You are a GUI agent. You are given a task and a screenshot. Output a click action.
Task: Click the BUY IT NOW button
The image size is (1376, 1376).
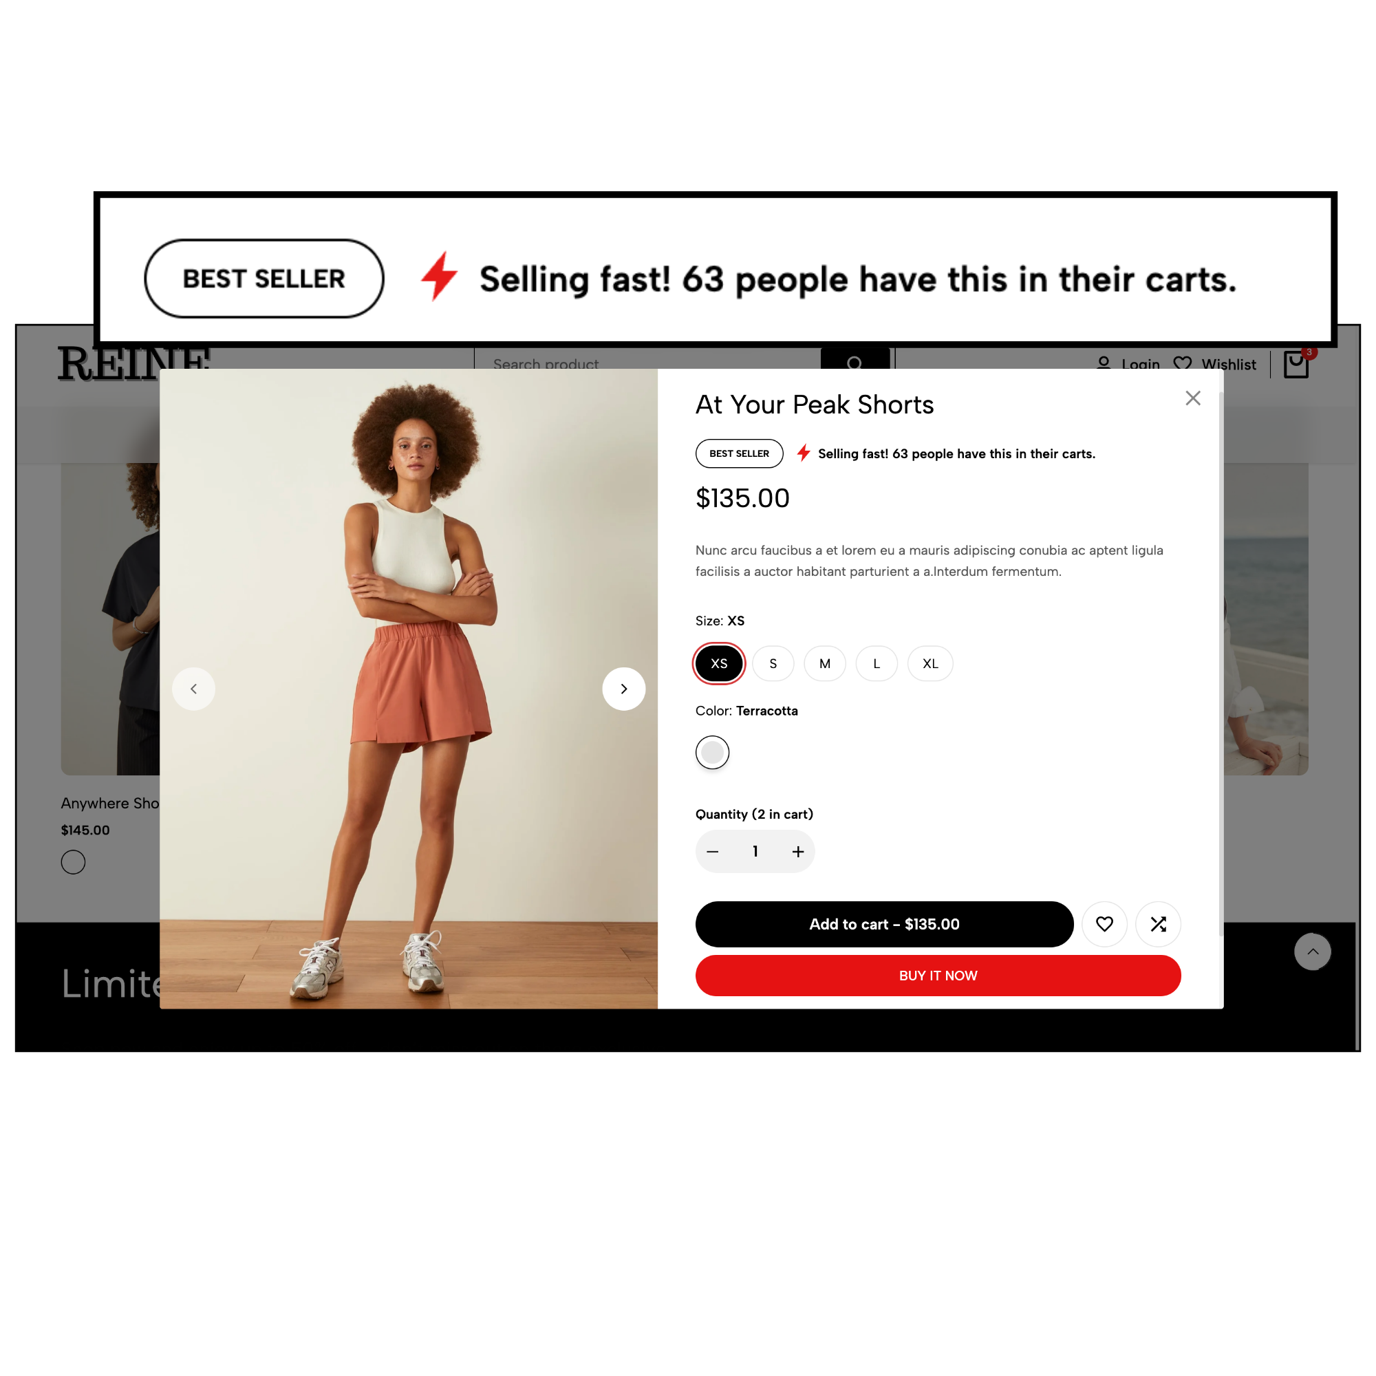(x=938, y=975)
